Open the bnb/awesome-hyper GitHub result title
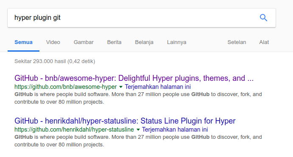Image resolution: width=293 pixels, height=157 pixels. click(x=134, y=78)
